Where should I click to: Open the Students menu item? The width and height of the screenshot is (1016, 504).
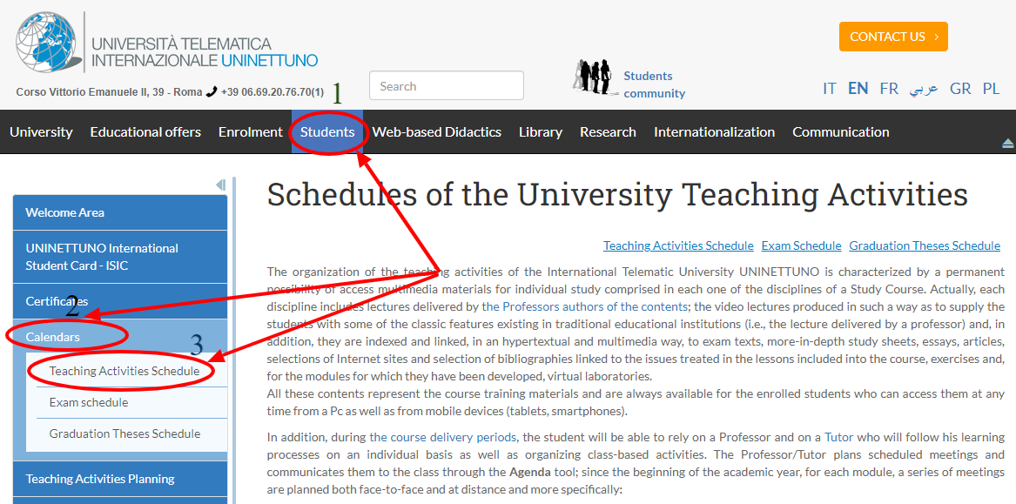(x=327, y=132)
